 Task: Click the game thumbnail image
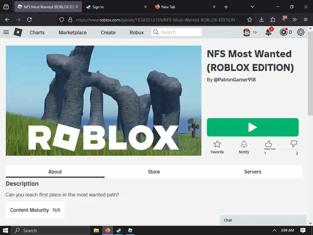tap(103, 100)
